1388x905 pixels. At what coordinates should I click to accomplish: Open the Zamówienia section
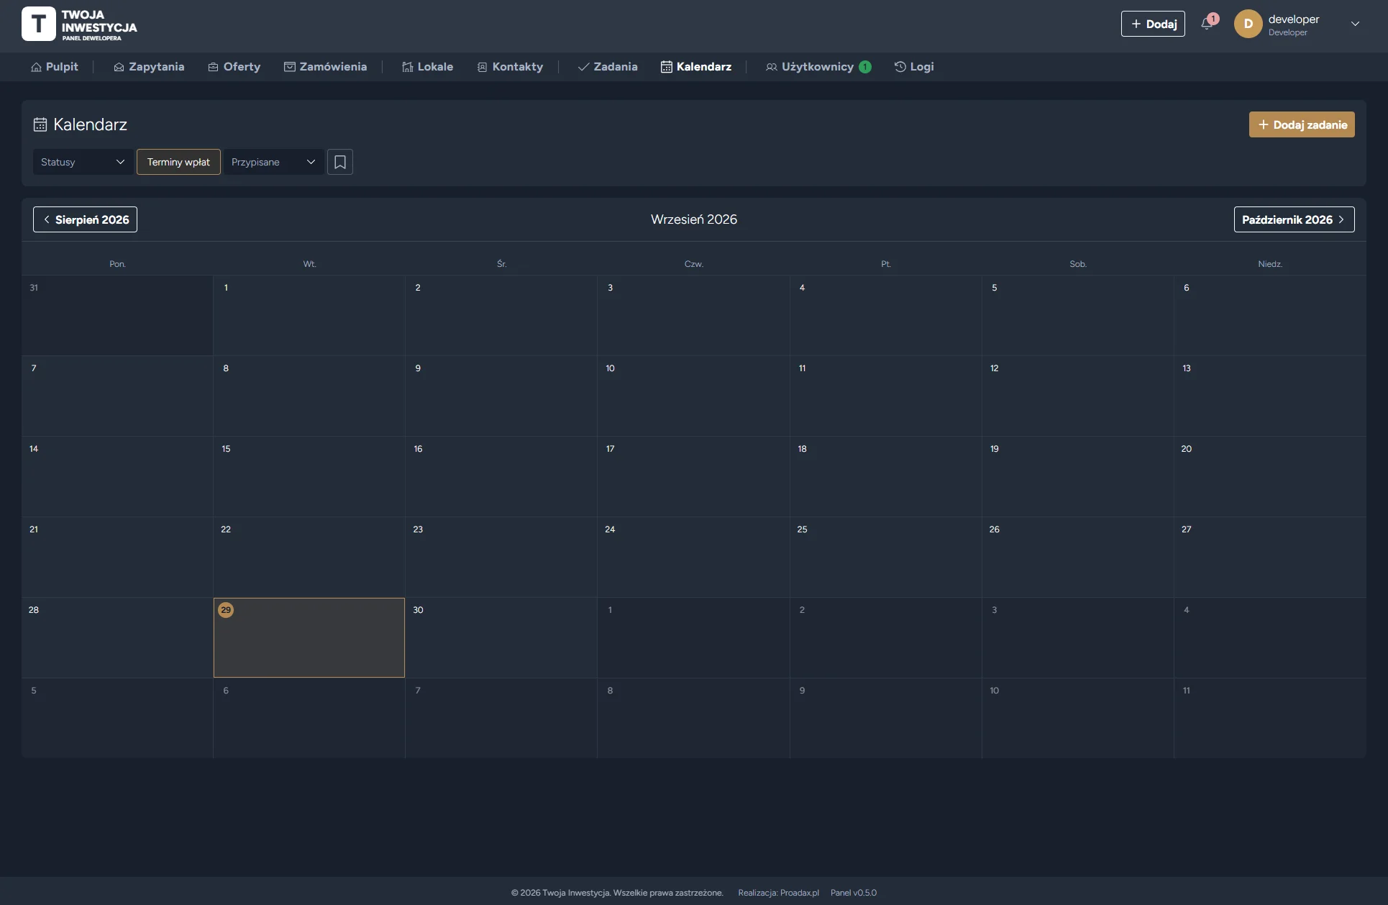(325, 67)
